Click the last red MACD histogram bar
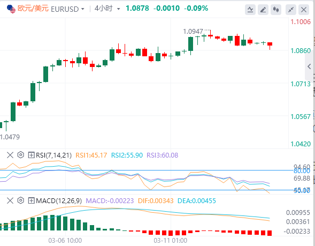This screenshot has width=315, height=246. point(269,233)
